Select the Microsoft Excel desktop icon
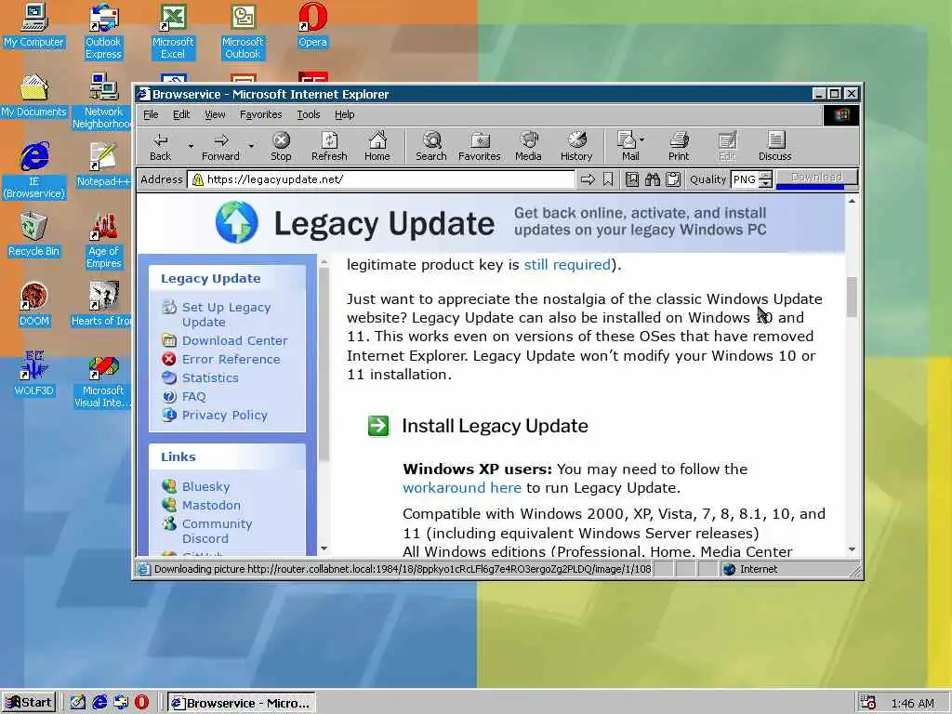 (173, 32)
